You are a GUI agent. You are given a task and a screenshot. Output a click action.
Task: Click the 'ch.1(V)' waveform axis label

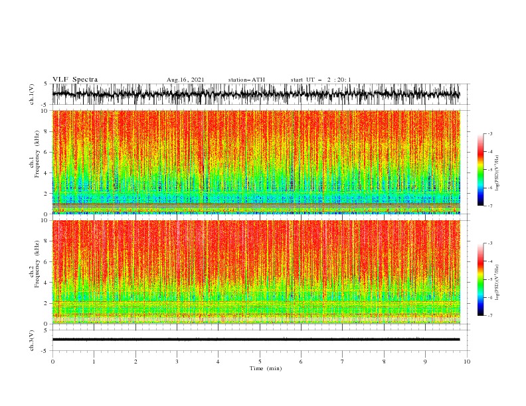32,94
